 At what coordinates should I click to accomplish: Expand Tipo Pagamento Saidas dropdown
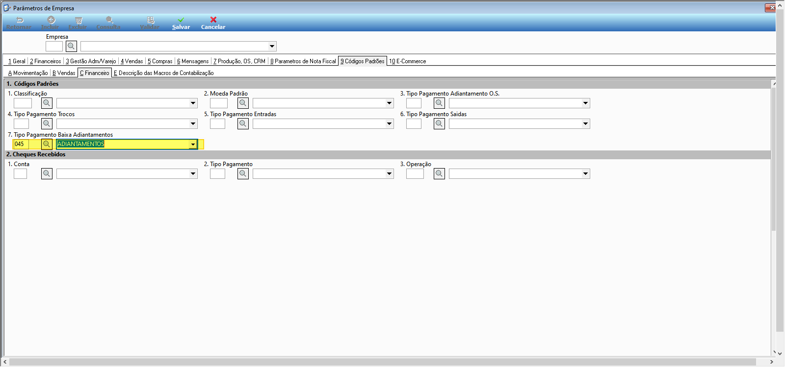click(585, 123)
